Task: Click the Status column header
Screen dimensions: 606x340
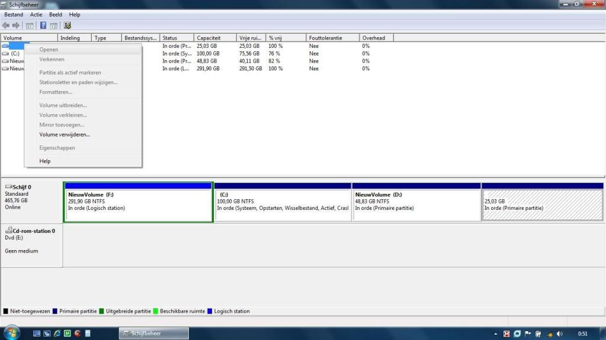Action: [x=177, y=38]
